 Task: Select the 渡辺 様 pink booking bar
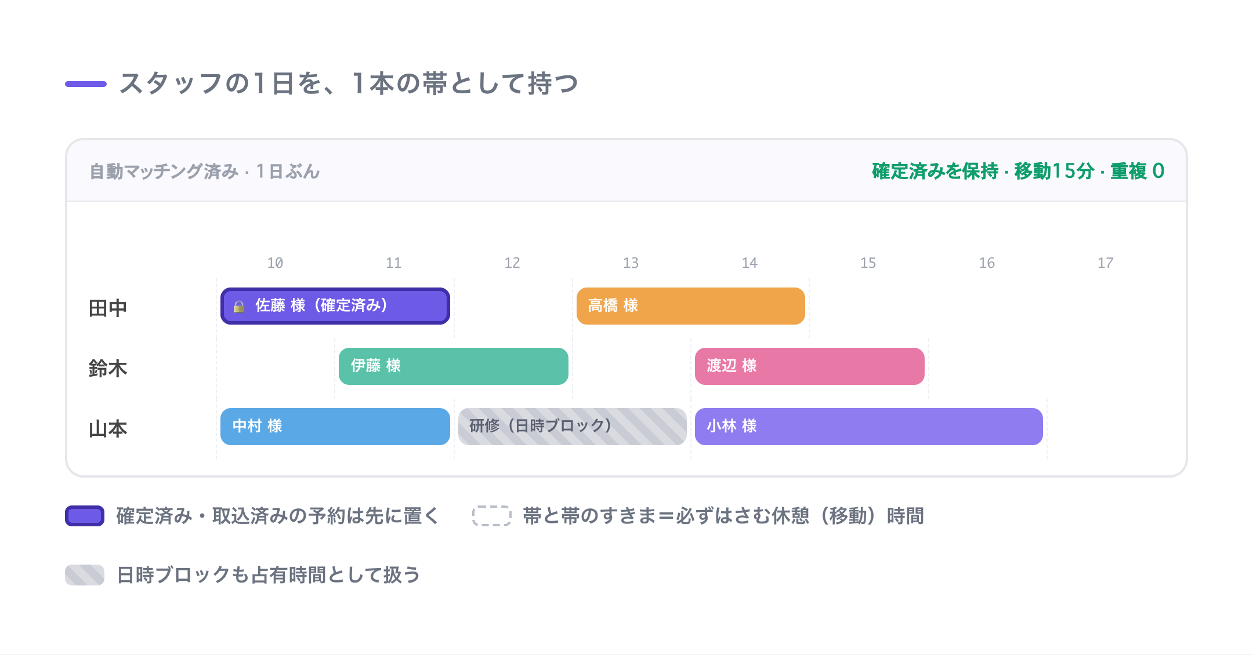coord(810,366)
